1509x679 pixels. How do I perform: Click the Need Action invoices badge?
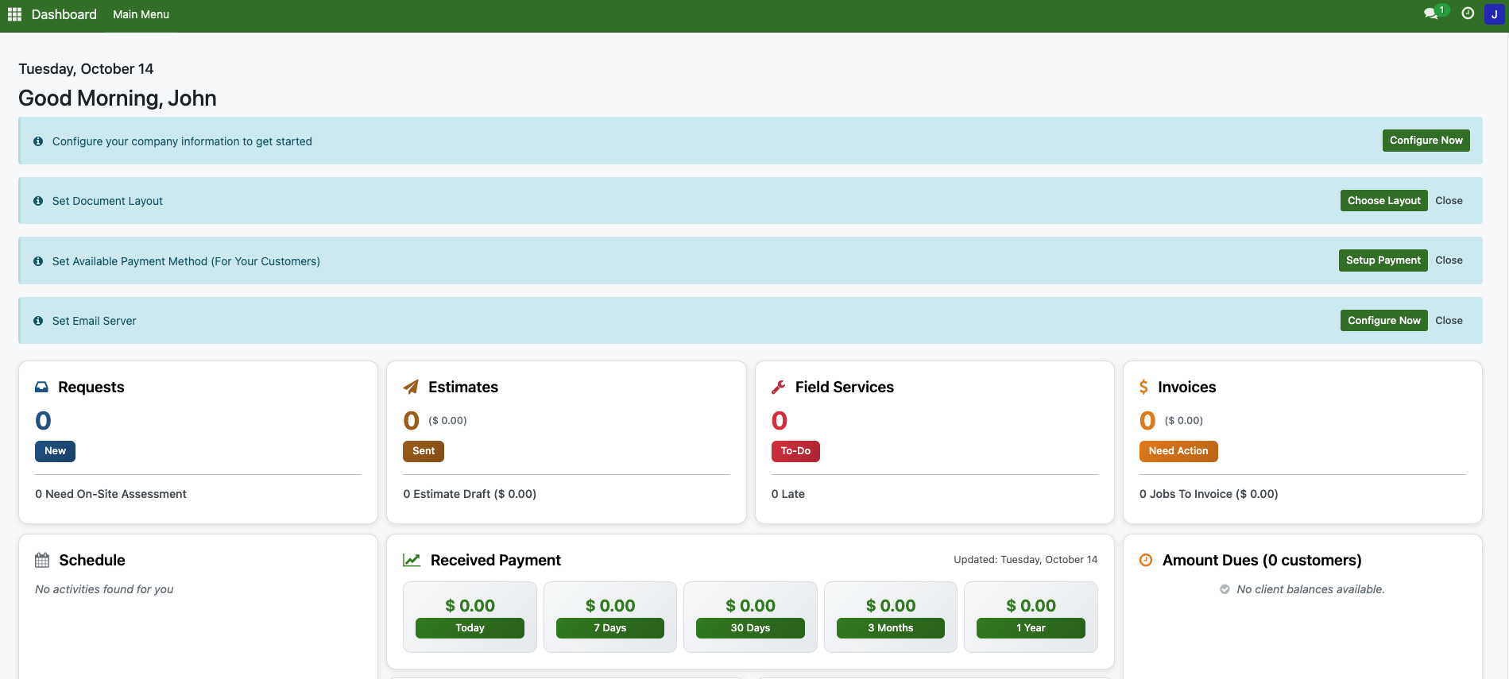[x=1178, y=451]
